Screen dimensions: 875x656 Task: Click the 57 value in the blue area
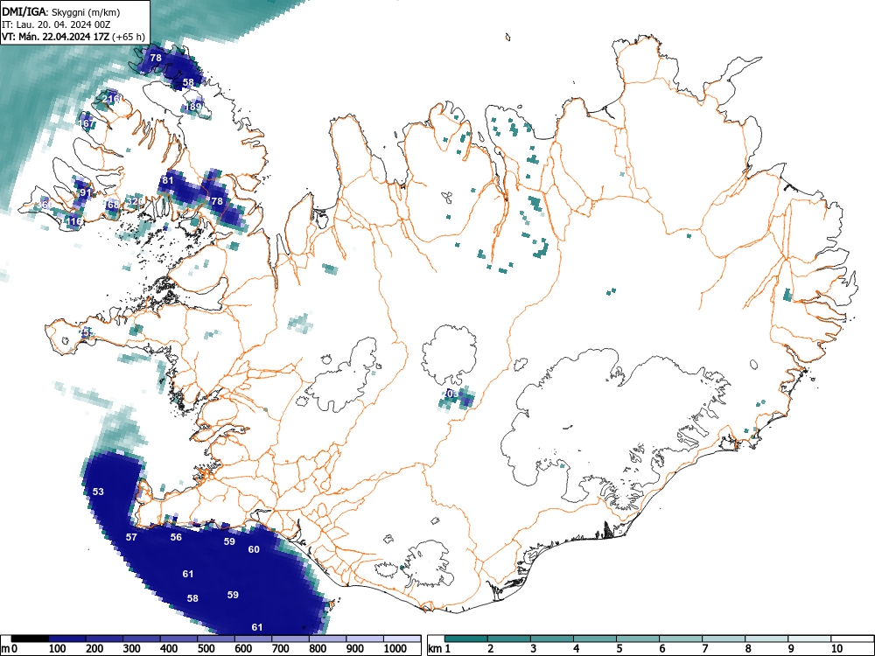131,537
